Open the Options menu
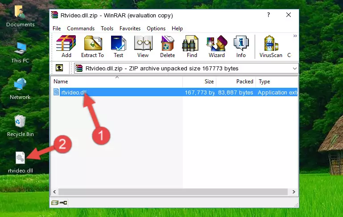 (x=156, y=29)
